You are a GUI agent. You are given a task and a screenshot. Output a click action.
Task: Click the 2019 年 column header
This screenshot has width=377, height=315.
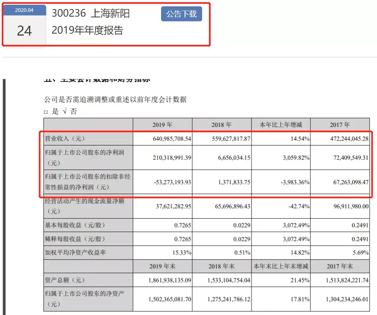pyautogui.click(x=163, y=124)
